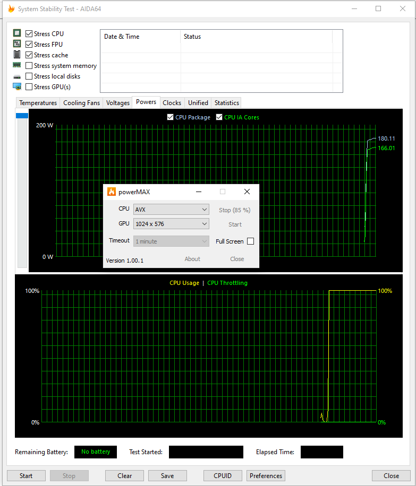
Task: Open the GPU resolution dropdown 1024 x 576
Action: (x=171, y=224)
